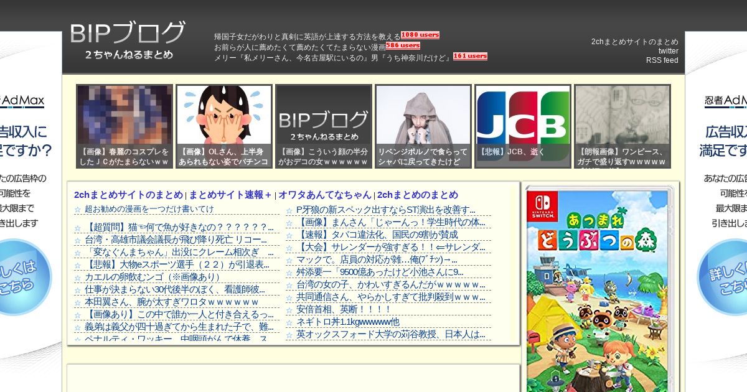Screen dimensions: 747x392
Task: Open 「変なぐんまちゃん」出没にクレーム headline
Action: (179, 252)
